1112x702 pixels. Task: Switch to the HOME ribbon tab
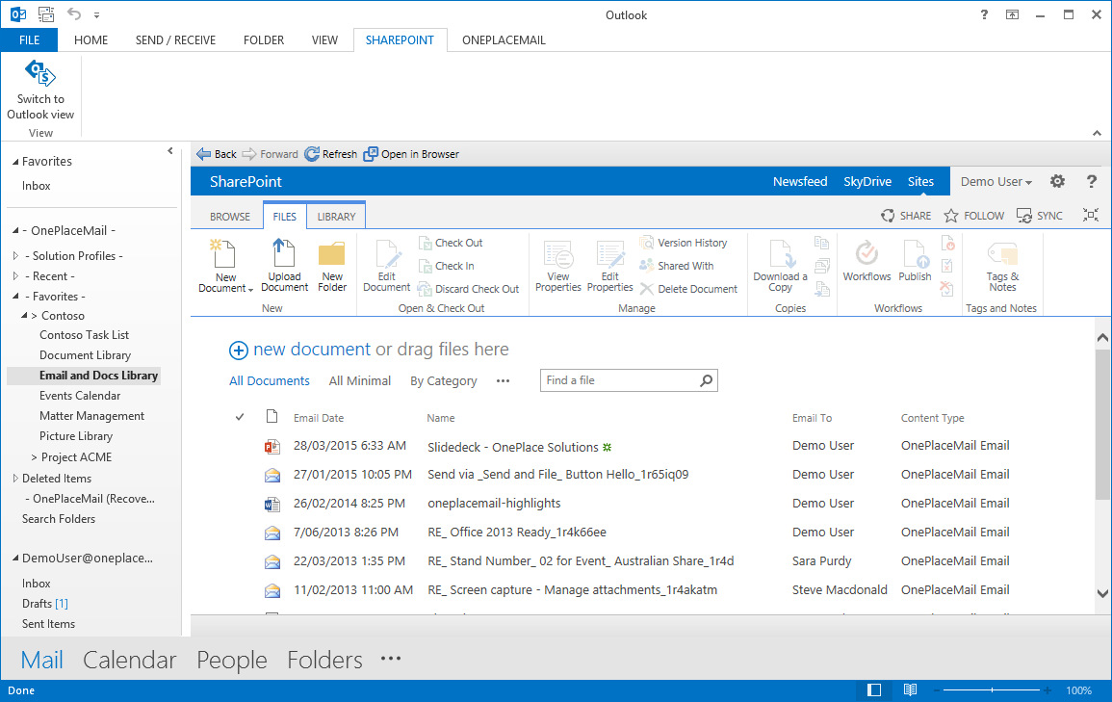pos(91,39)
